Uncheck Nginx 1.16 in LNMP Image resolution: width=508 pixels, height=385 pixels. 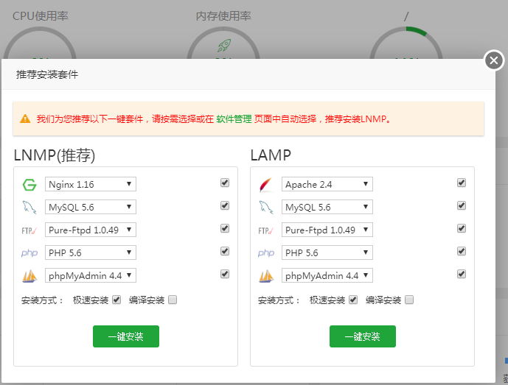[x=225, y=183]
